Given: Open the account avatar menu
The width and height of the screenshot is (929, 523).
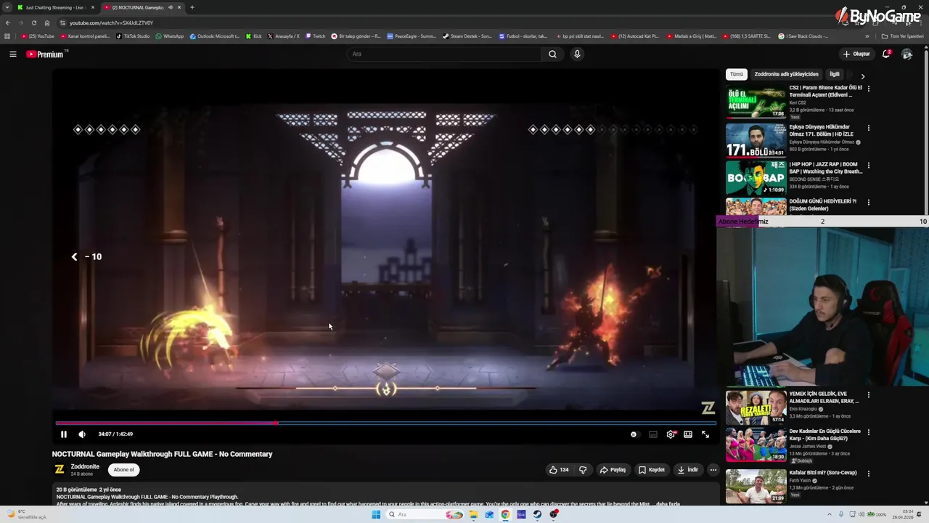Looking at the screenshot, I should pos(907,54).
